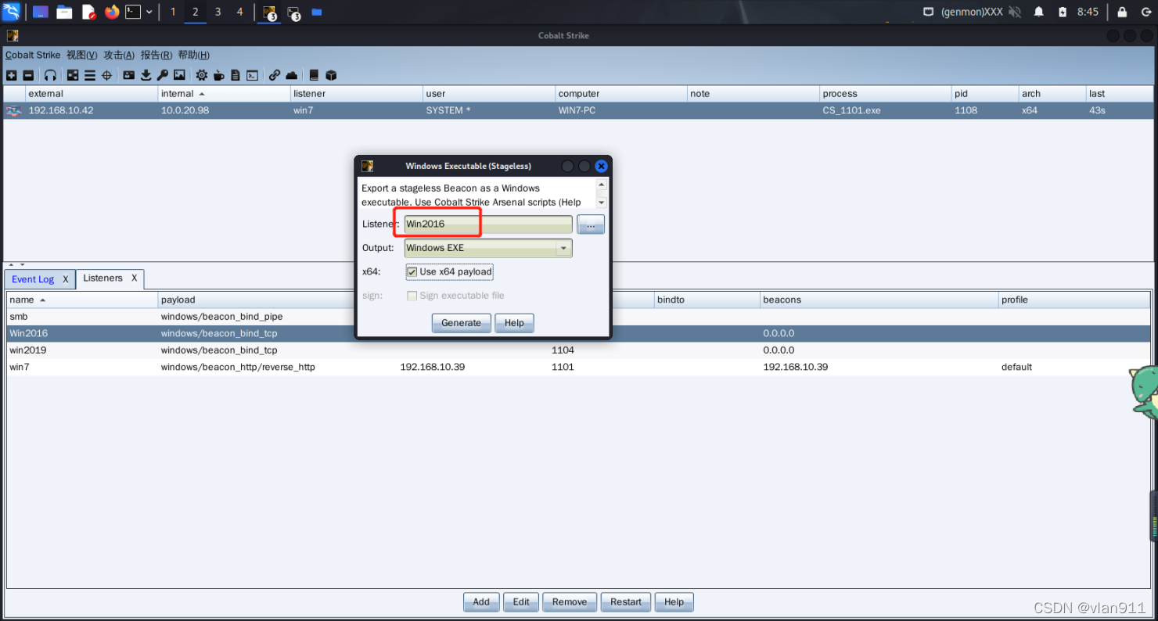Open Java signed applet coffee-cup icon

(x=218, y=75)
